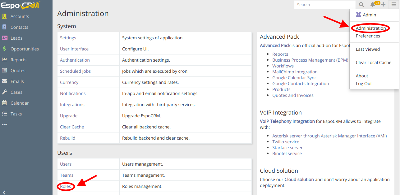Open the Settings admin link
This screenshot has height=195, width=400.
click(68, 38)
